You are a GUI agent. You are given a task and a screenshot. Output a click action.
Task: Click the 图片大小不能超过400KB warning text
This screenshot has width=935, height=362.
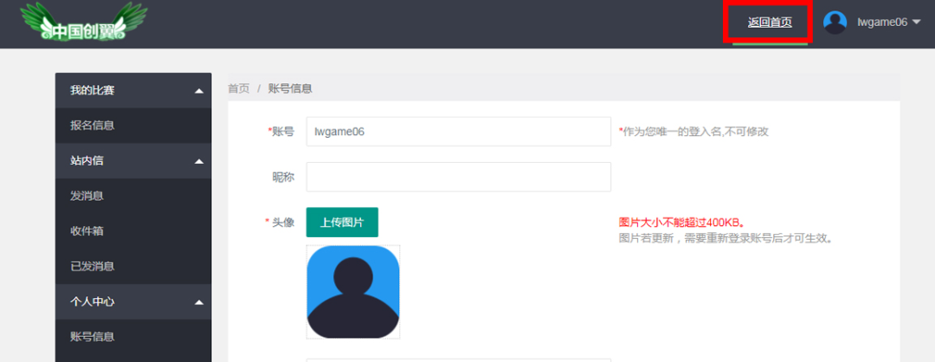click(682, 223)
